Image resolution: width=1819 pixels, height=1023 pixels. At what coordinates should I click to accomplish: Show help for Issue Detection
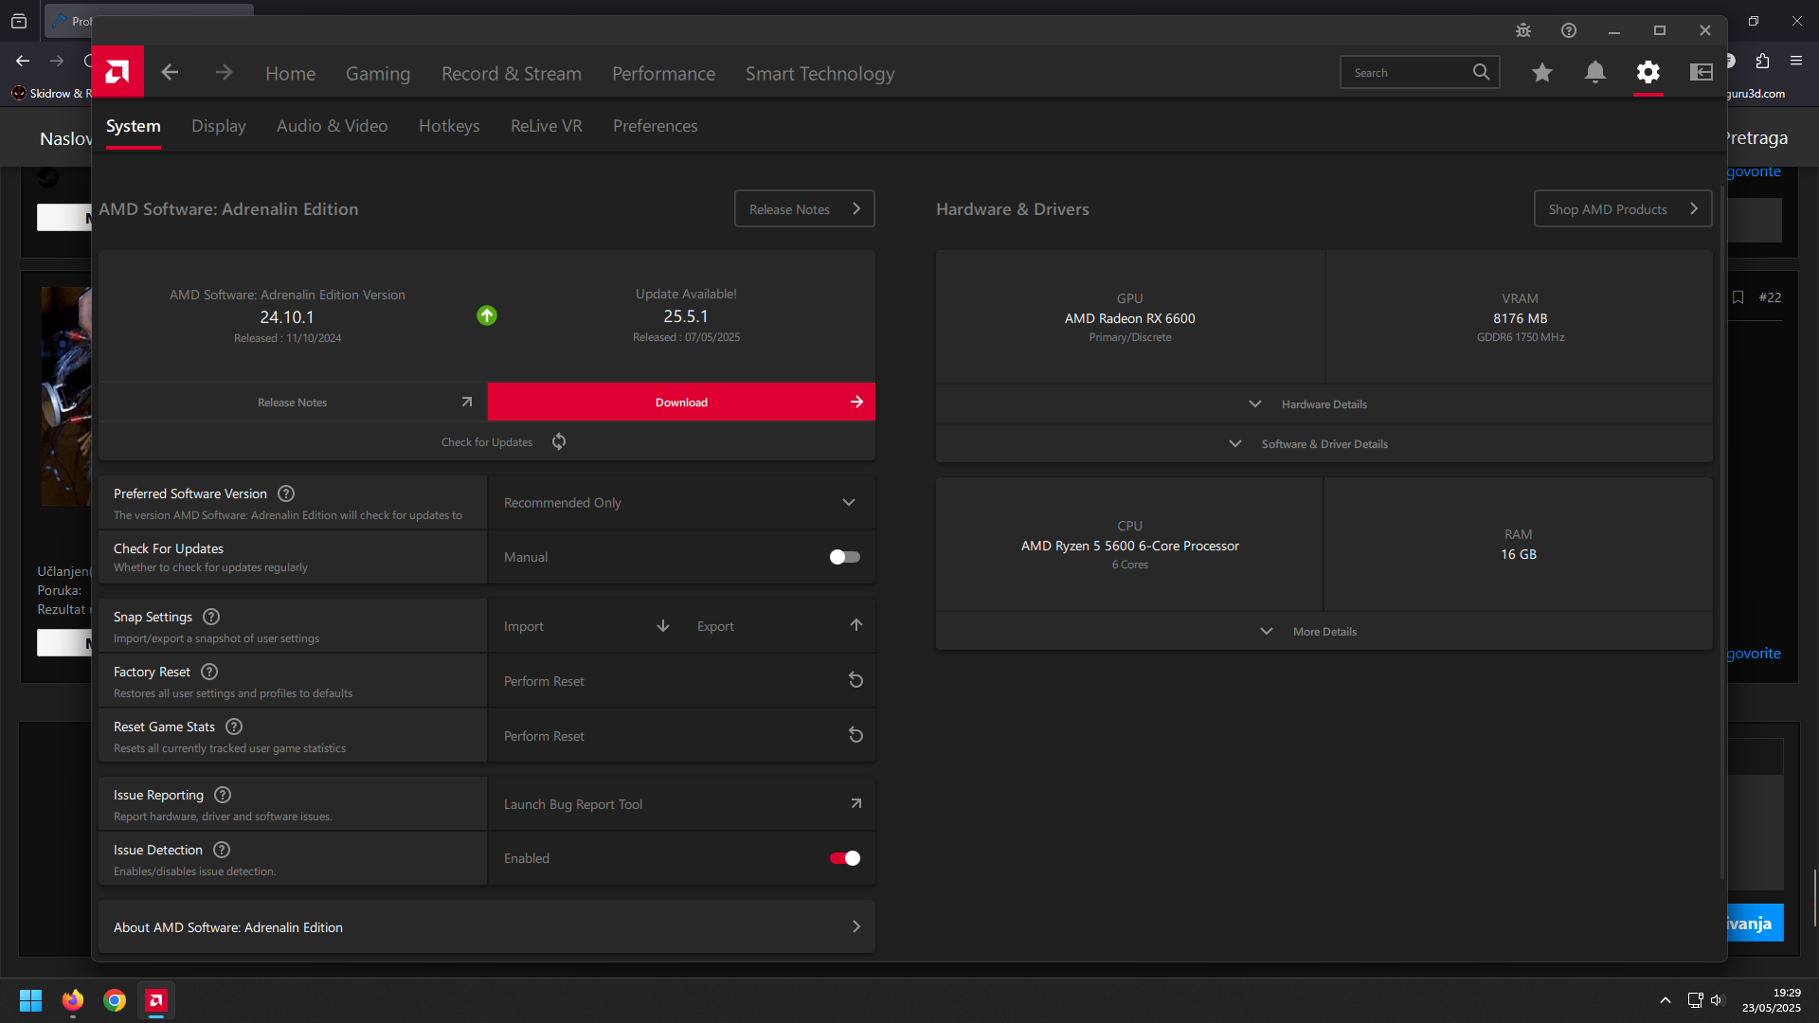point(222,850)
